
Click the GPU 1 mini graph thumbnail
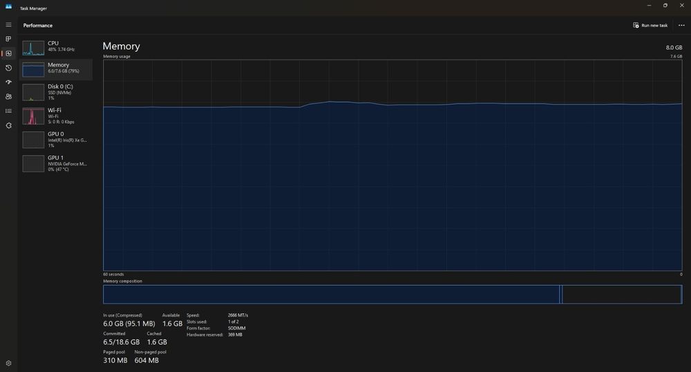click(33, 164)
